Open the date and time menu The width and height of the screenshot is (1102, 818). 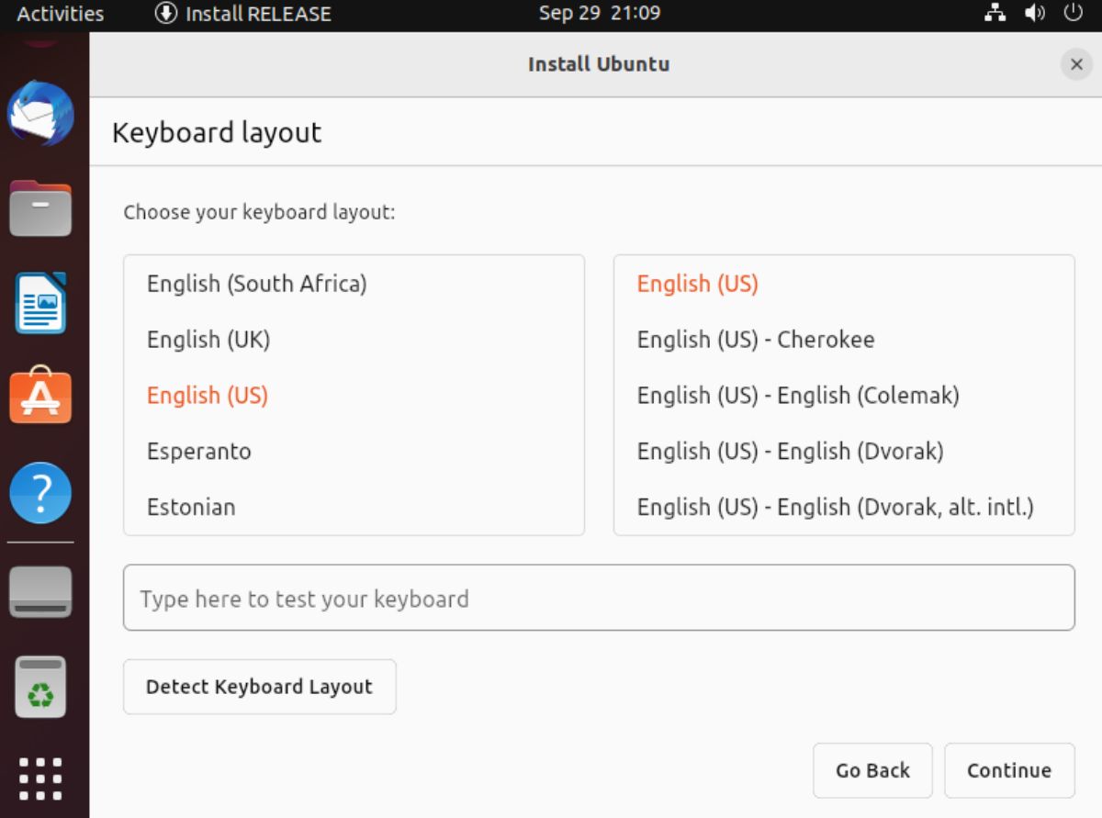pos(599,13)
